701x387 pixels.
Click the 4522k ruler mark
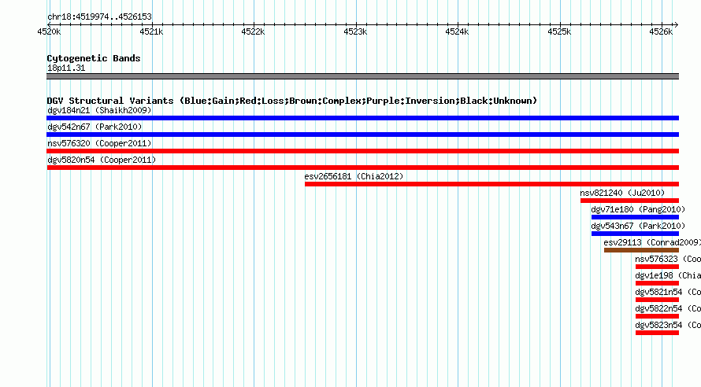(253, 31)
